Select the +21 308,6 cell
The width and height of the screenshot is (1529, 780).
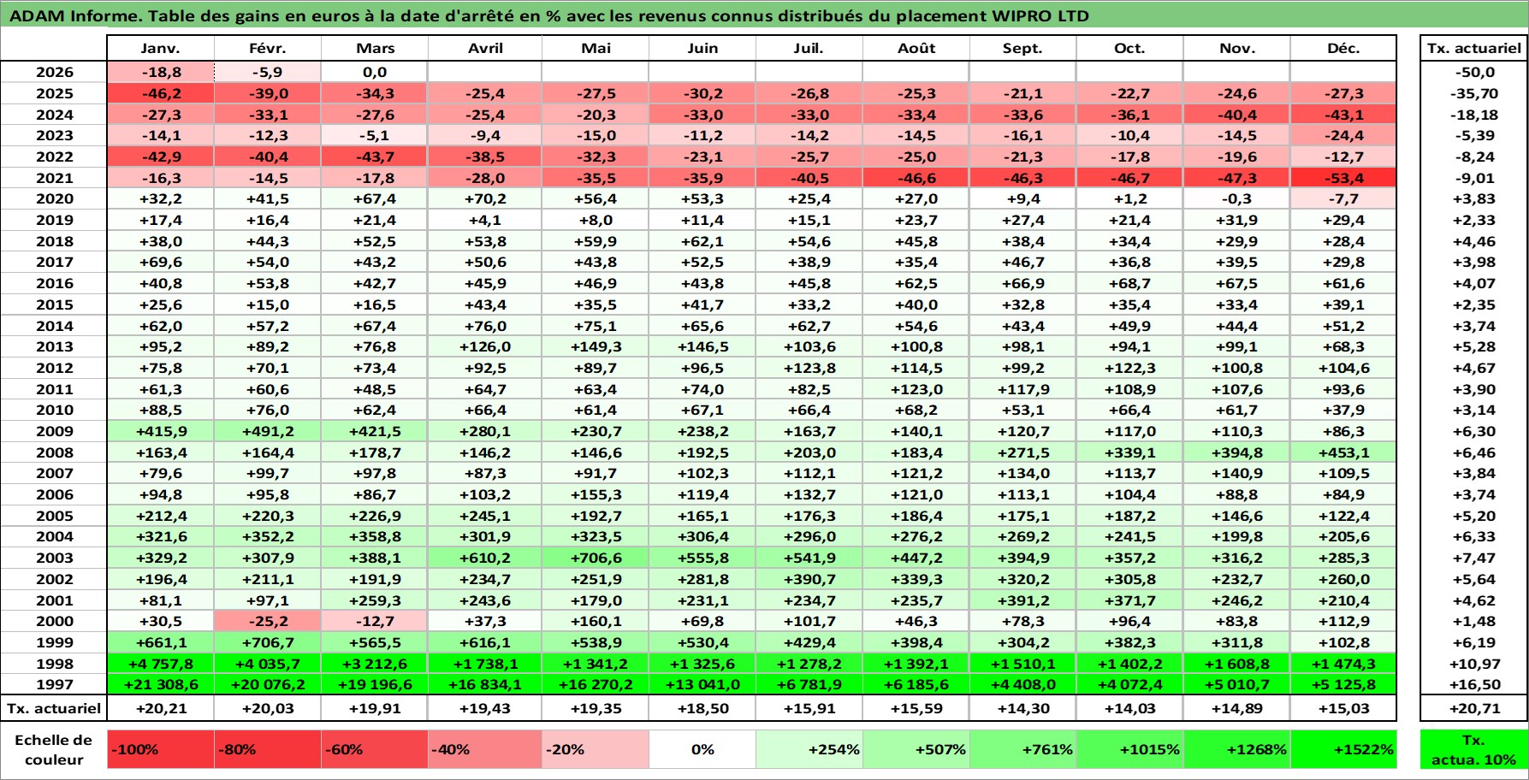(x=161, y=684)
